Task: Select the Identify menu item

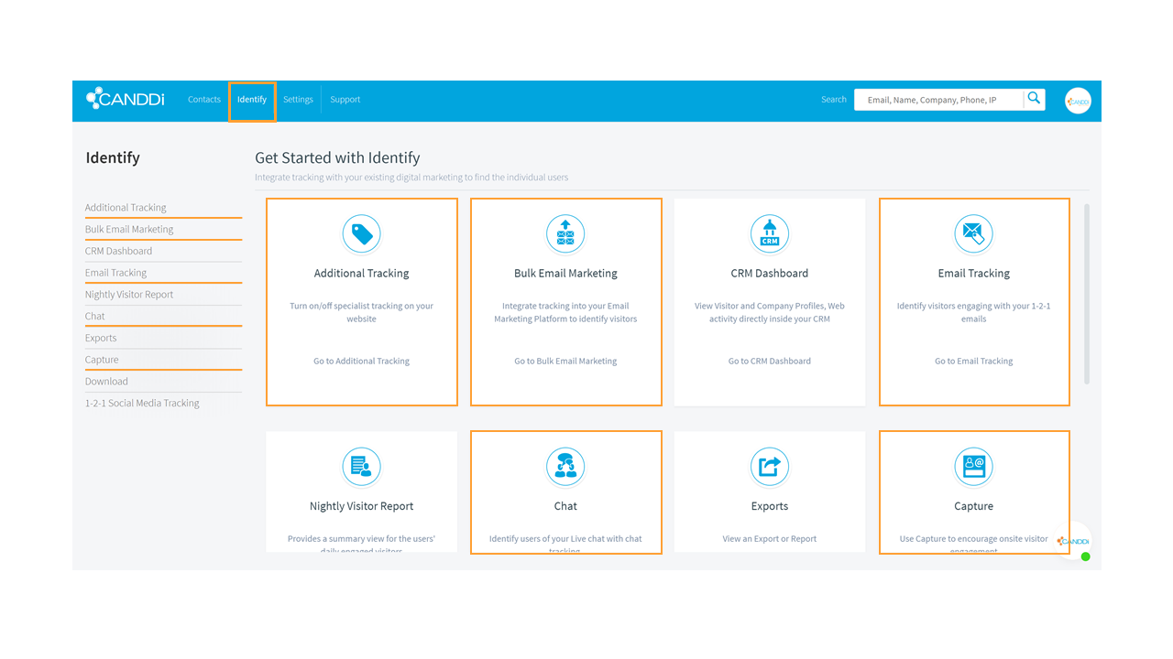Action: coord(252,100)
